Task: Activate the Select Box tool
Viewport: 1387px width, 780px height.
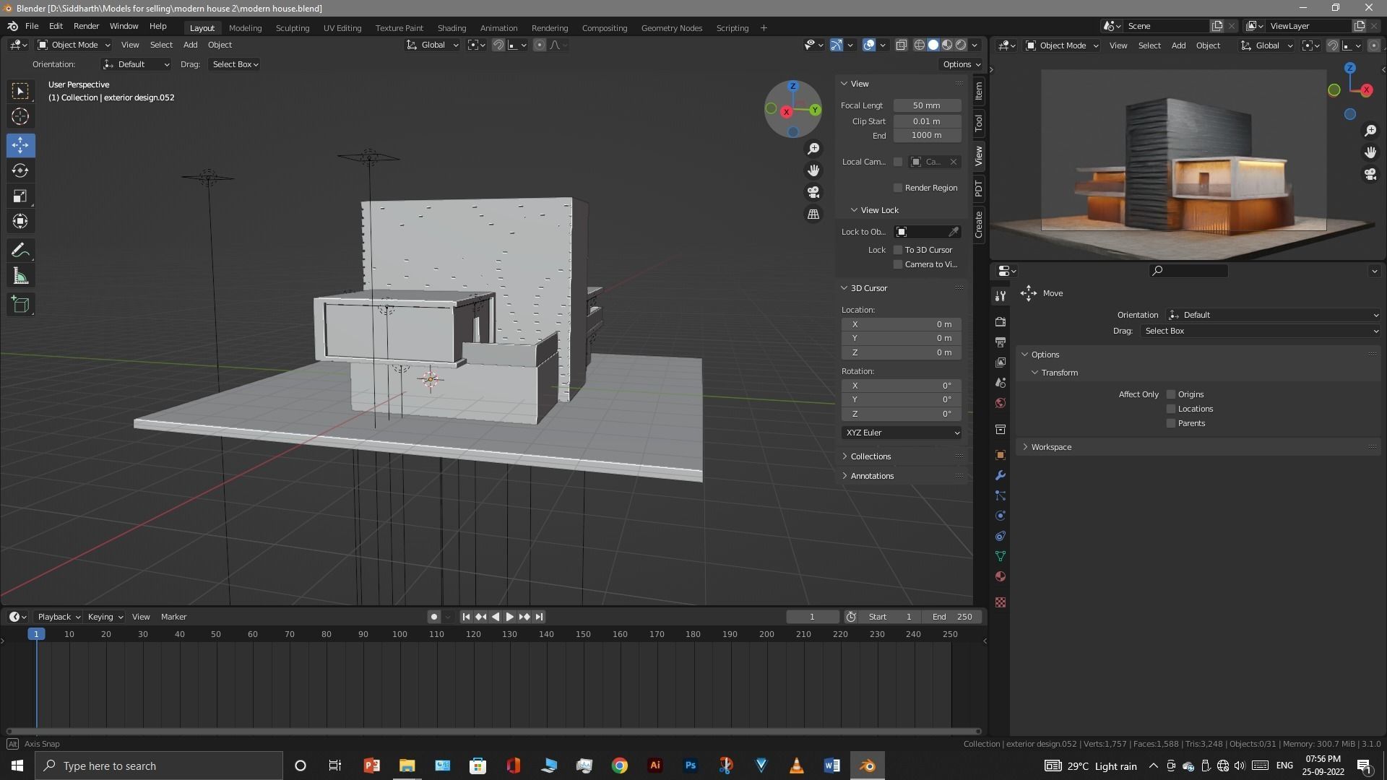Action: pos(20,91)
